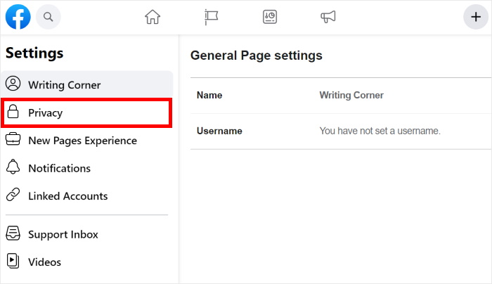Click the lock icon beside Privacy

(x=13, y=112)
